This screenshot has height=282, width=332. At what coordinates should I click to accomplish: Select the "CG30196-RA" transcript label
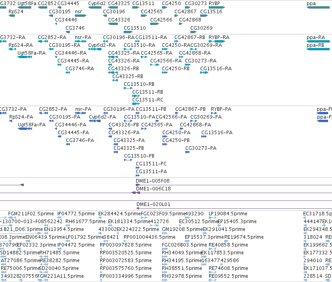coord(119,37)
